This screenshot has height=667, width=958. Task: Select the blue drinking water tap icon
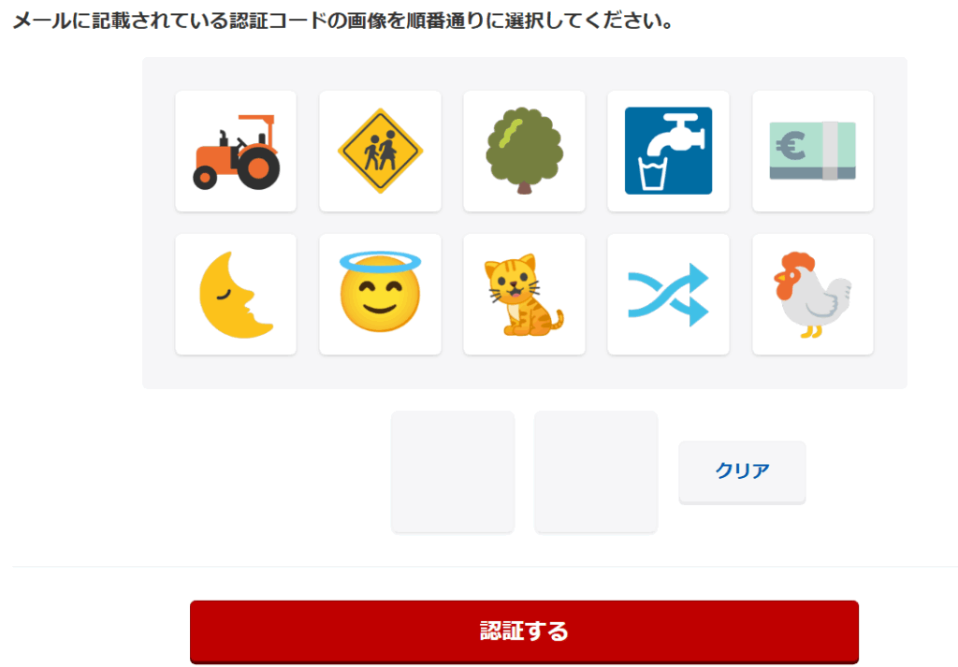(668, 151)
